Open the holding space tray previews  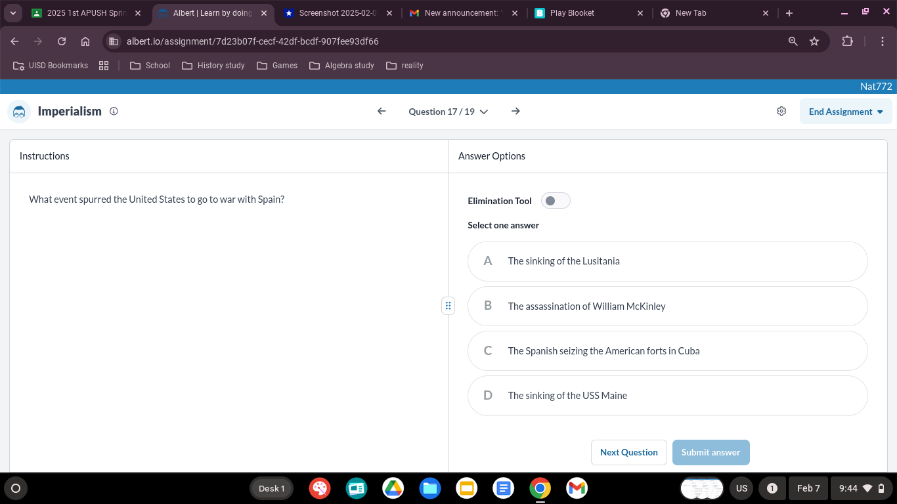pyautogui.click(x=702, y=488)
